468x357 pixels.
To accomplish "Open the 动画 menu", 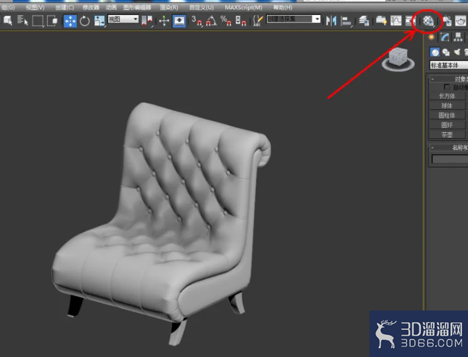I will pyautogui.click(x=111, y=7).
